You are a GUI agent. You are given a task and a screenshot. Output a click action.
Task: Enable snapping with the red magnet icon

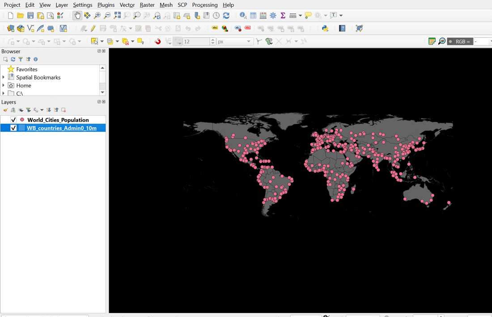pos(158,42)
